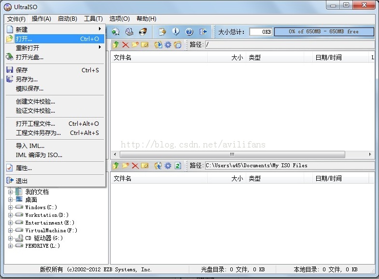Click the green refresh icon in local pane toolbar
Image resolution: width=379 pixels, height=279 pixels.
(x=178, y=165)
